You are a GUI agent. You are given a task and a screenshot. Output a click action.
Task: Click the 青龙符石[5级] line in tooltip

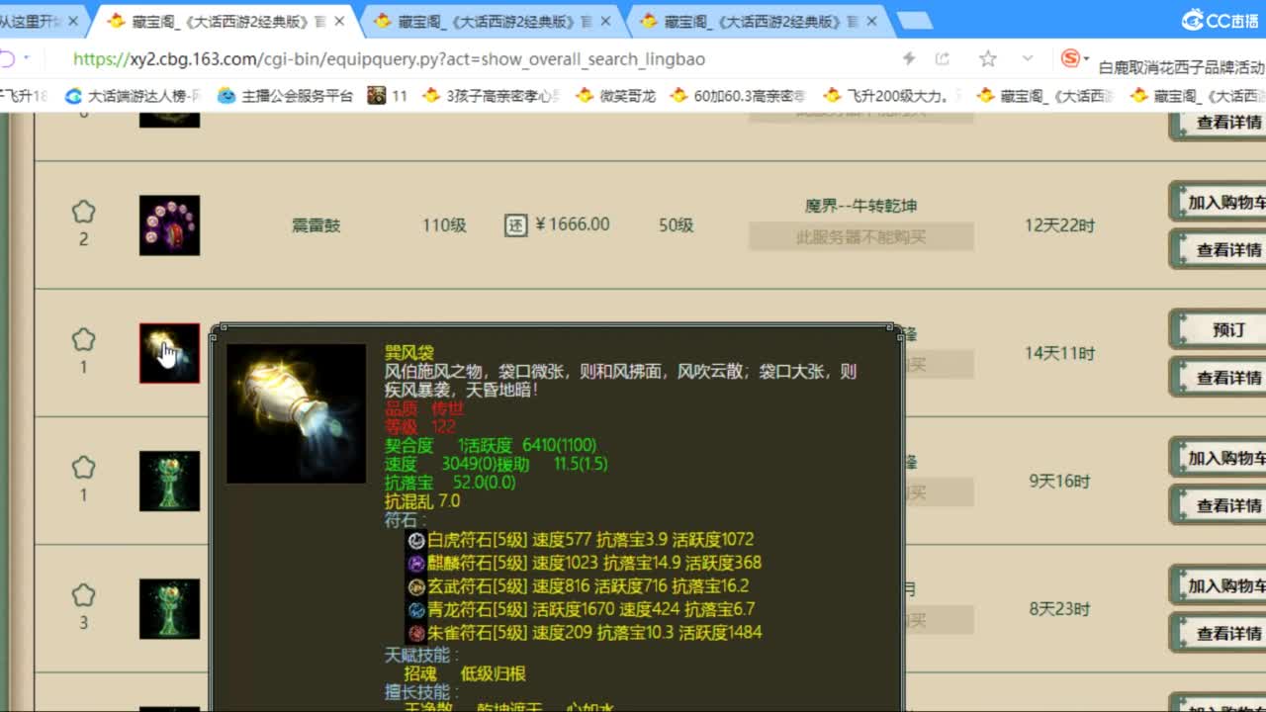pos(582,609)
